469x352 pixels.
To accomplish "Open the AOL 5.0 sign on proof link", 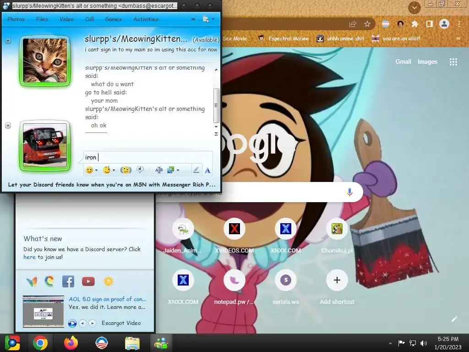I will pos(107,299).
